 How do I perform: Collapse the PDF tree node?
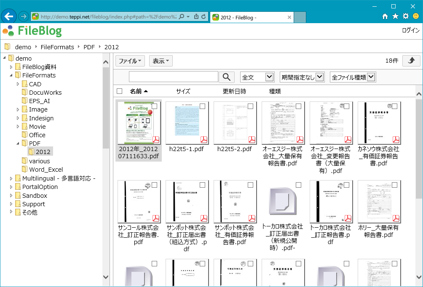tap(18, 143)
